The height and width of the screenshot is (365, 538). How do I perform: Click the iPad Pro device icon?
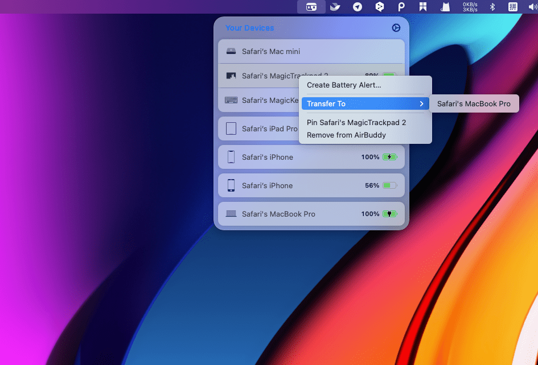[x=231, y=128]
